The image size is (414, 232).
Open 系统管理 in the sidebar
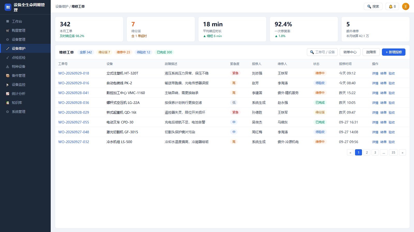tap(25, 112)
